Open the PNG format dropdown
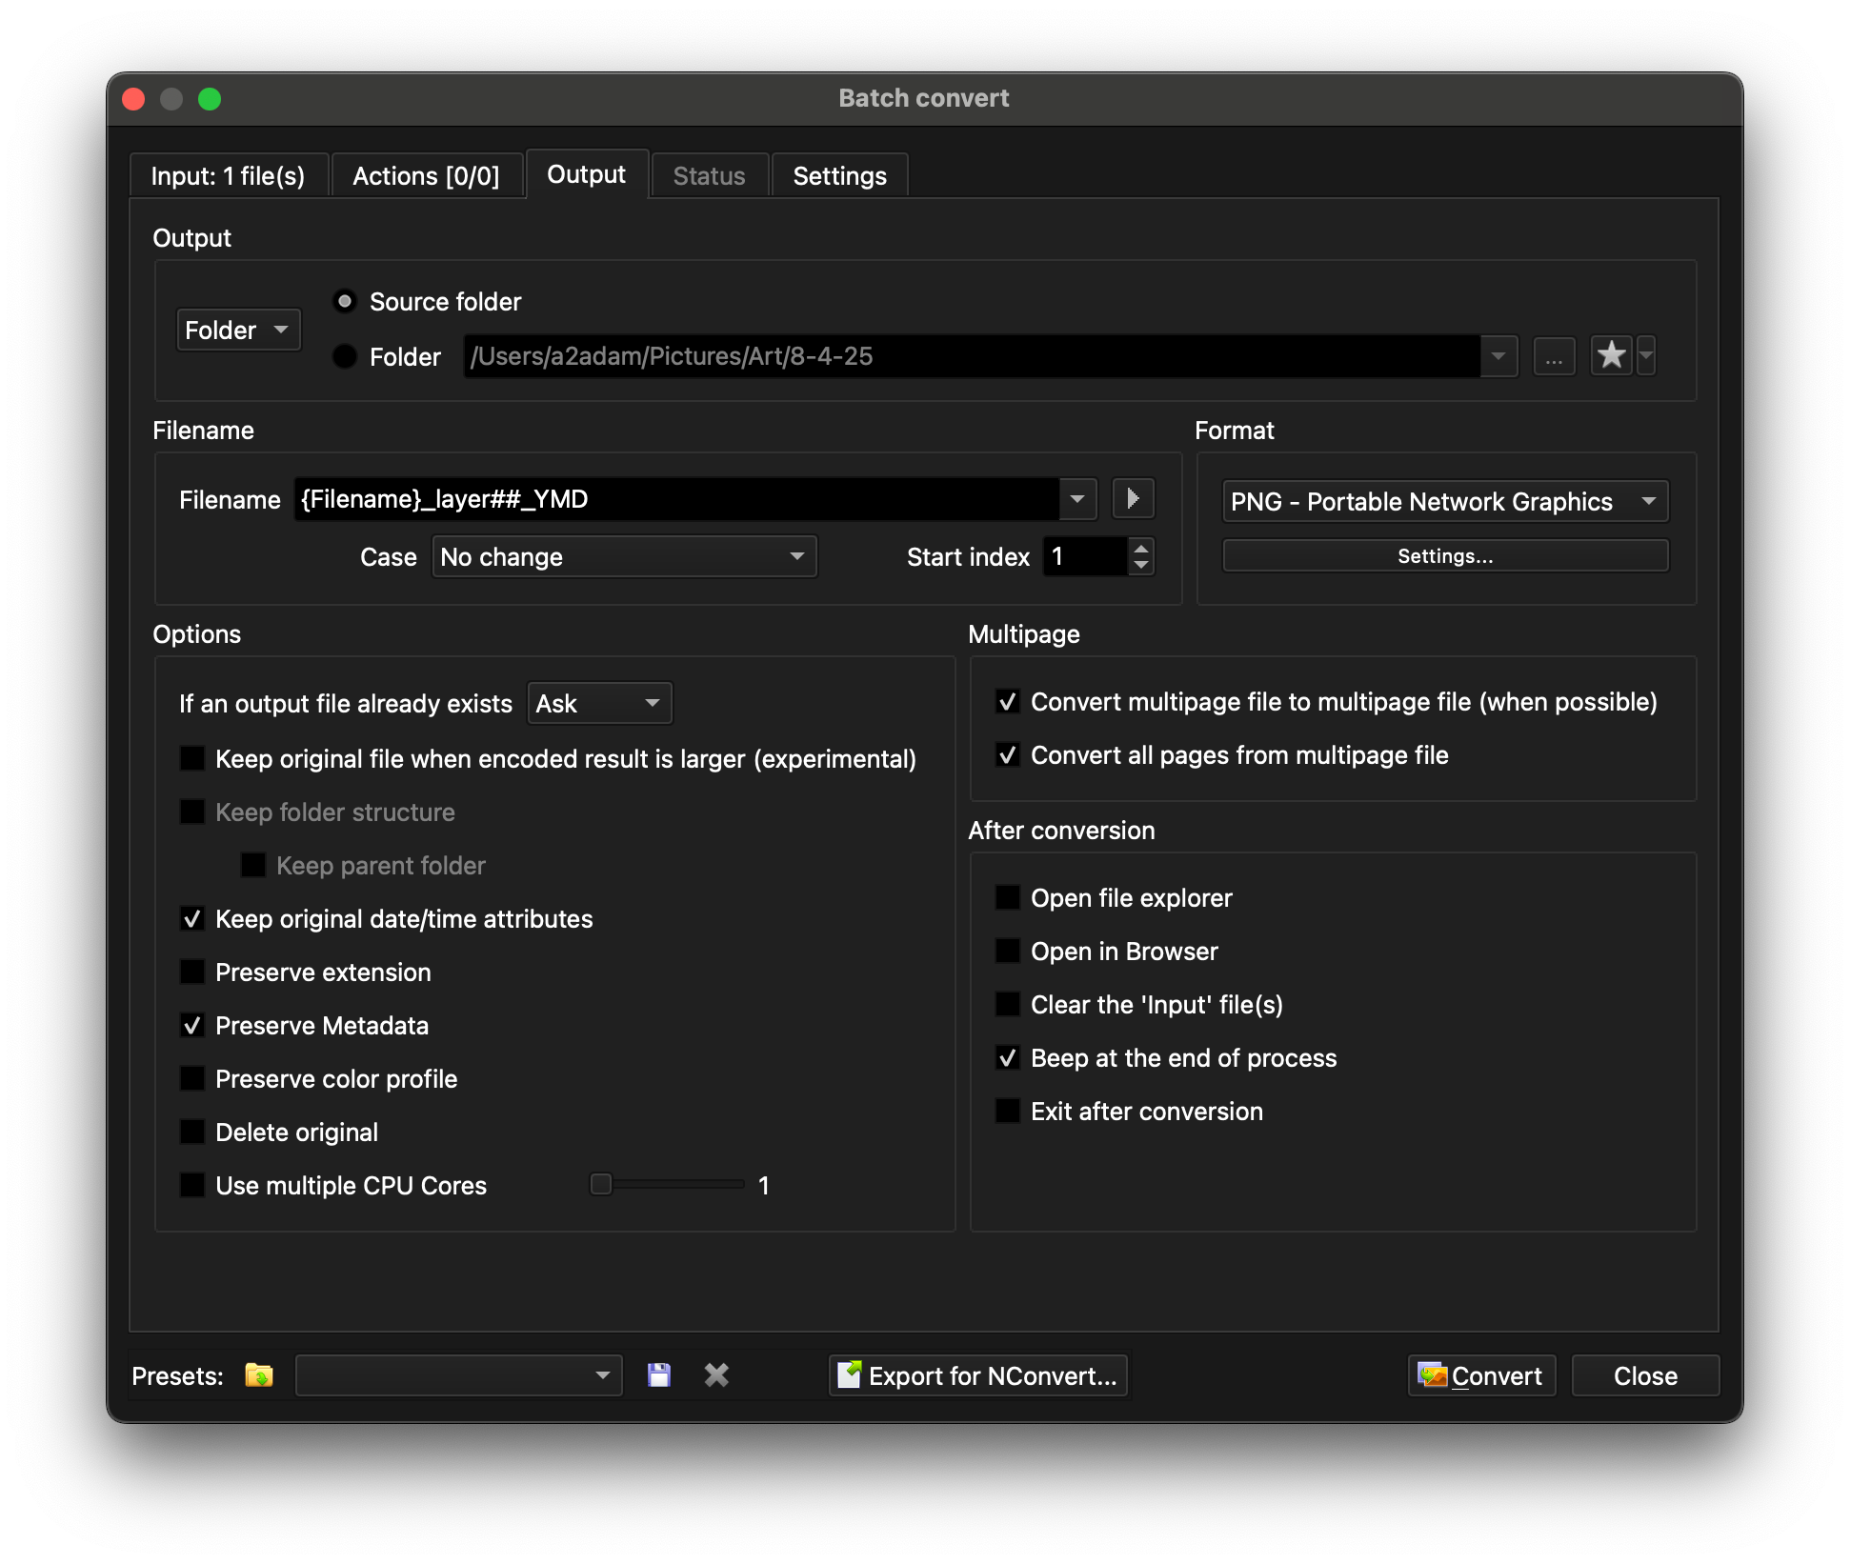Viewport: 1850px width, 1564px height. [1445, 502]
